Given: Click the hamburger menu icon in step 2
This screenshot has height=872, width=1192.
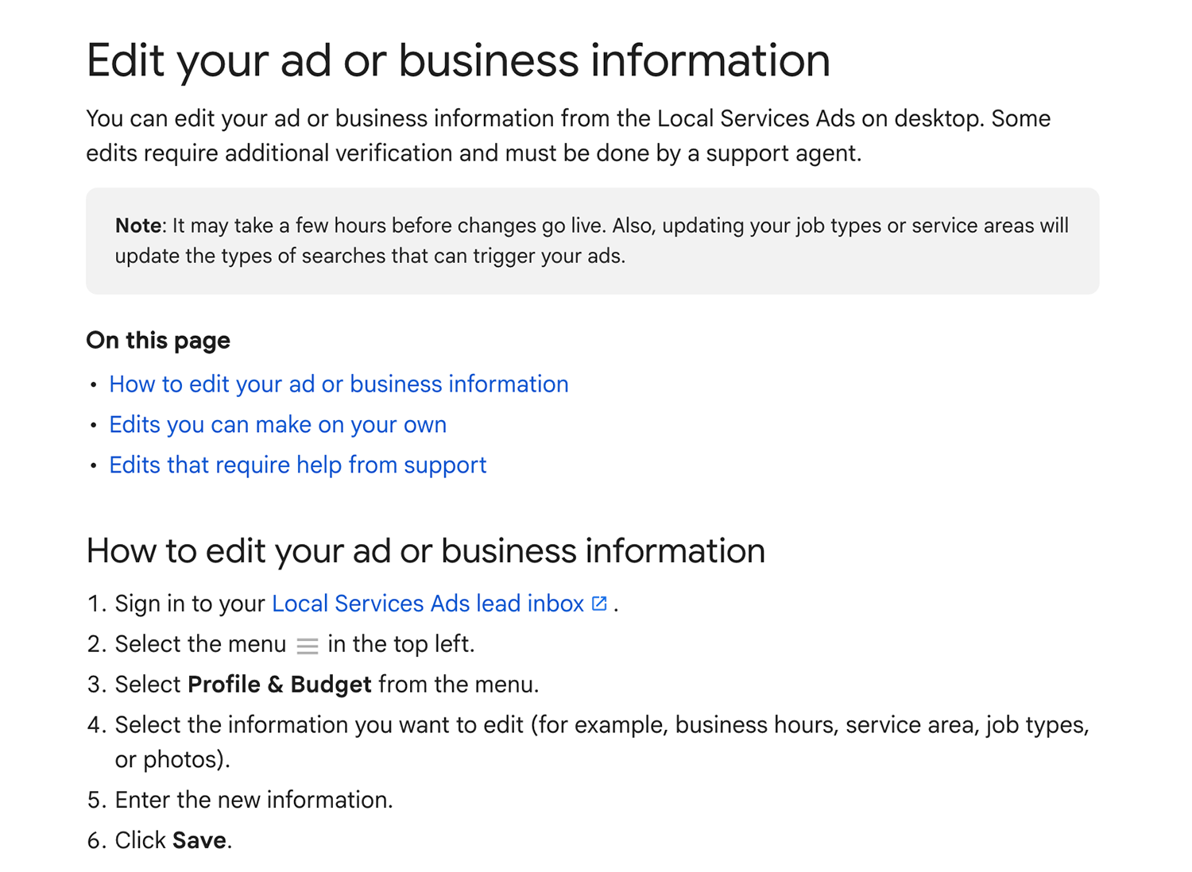Looking at the screenshot, I should pyautogui.click(x=307, y=646).
